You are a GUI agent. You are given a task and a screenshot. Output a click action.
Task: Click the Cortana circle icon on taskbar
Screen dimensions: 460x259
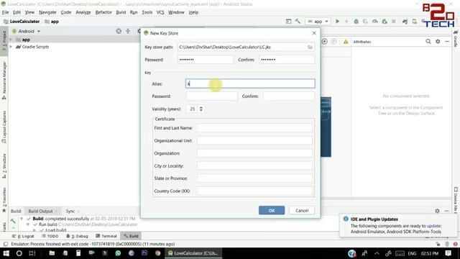[x=19, y=253]
